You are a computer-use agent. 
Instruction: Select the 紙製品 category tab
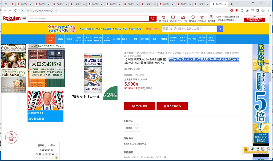pyautogui.click(x=60, y=39)
